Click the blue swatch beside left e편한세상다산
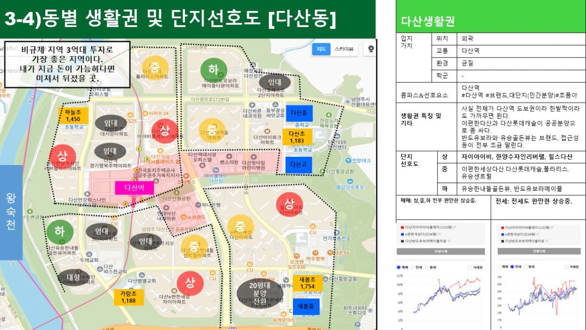586x330 pixels. (x=402, y=234)
